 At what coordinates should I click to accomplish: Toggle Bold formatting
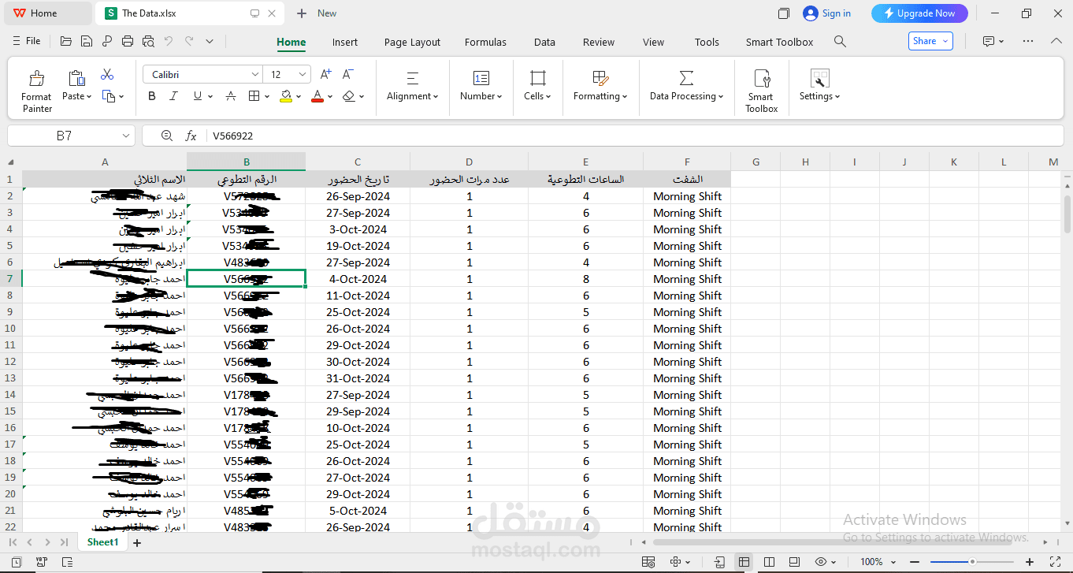coord(152,96)
